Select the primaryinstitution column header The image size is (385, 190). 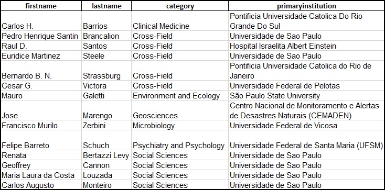306,6
